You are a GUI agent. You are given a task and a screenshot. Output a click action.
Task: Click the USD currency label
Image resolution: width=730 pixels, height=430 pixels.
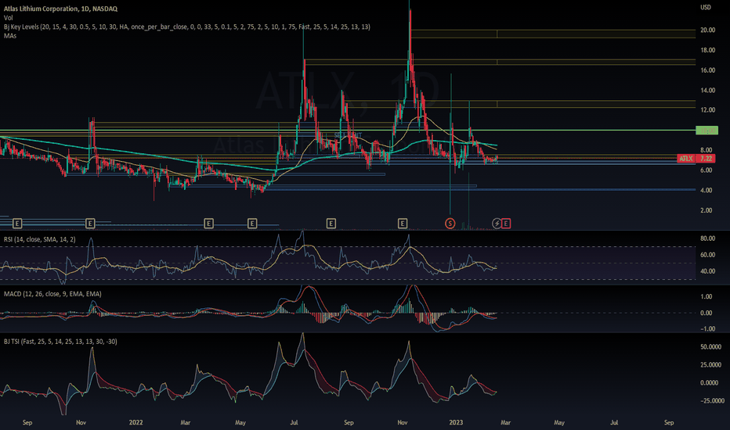click(x=706, y=7)
